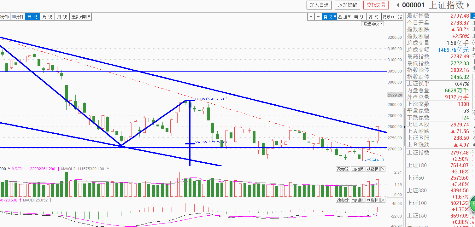Click 加指标 in MACD indicator panel
The image size is (475, 227).
pos(358,200)
